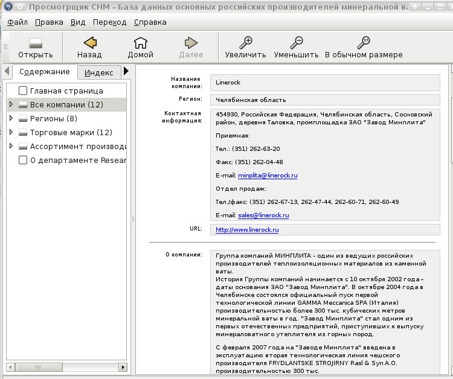Click the toolbar drag handle grip
The image size is (453, 379).
(x=5, y=46)
